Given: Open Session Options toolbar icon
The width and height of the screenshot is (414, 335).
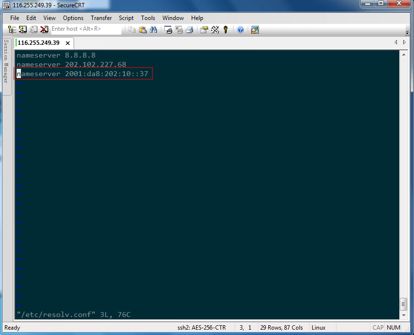Looking at the screenshot, I should click(204, 29).
